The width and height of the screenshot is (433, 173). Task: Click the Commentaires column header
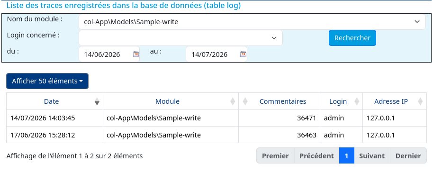(279, 101)
